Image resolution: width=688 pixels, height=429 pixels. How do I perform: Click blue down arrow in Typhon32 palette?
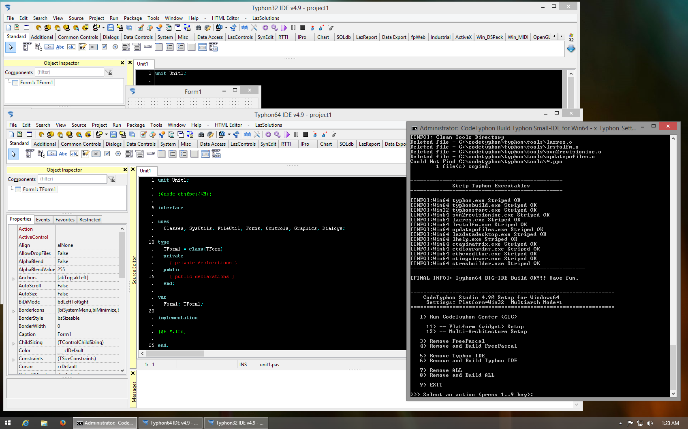[x=571, y=49]
